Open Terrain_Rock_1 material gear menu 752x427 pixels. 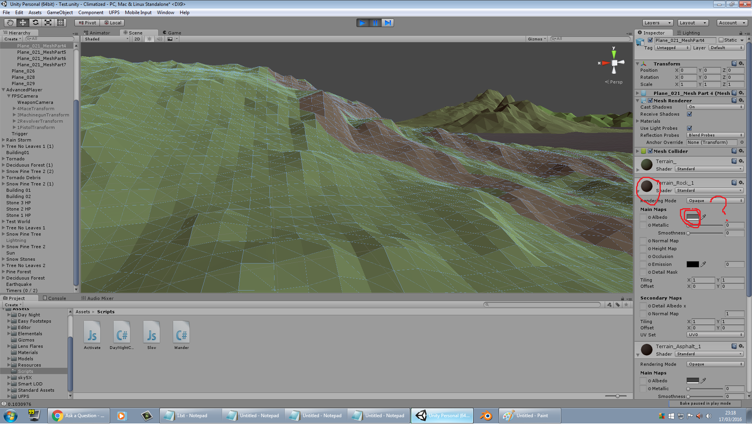coord(741,183)
